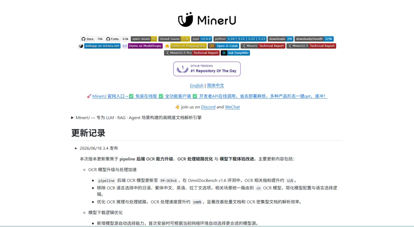Click the 更新记录 heading
Viewport: 414px width, 227px height.
point(88,133)
